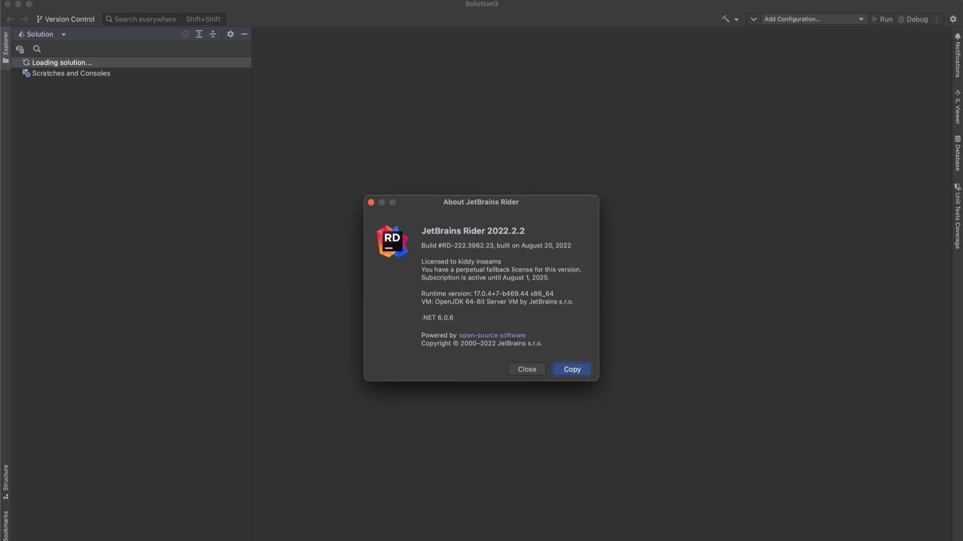Image resolution: width=963 pixels, height=541 pixels.
Task: Open the IL Viewer tool window tab
Action: click(957, 107)
